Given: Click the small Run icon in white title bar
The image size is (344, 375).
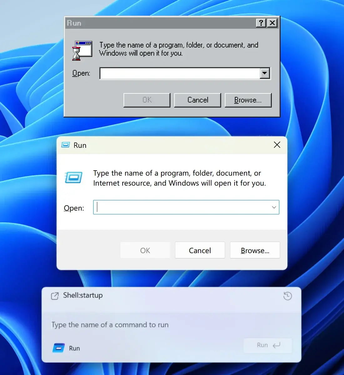Looking at the screenshot, I should point(66,145).
